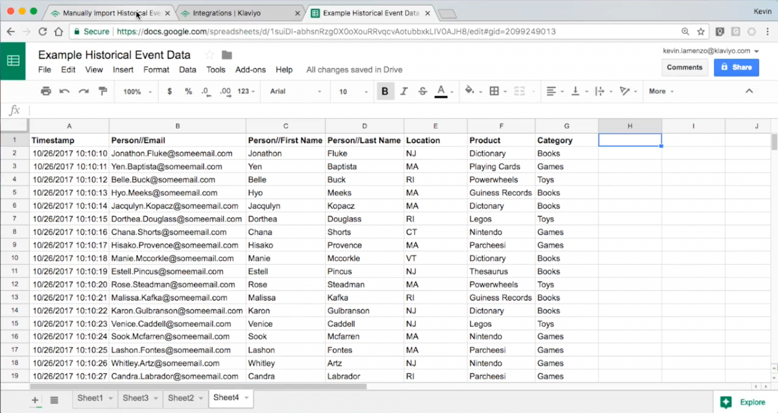The height and width of the screenshot is (413, 778).
Task: Redo the last action
Action: [x=83, y=91]
